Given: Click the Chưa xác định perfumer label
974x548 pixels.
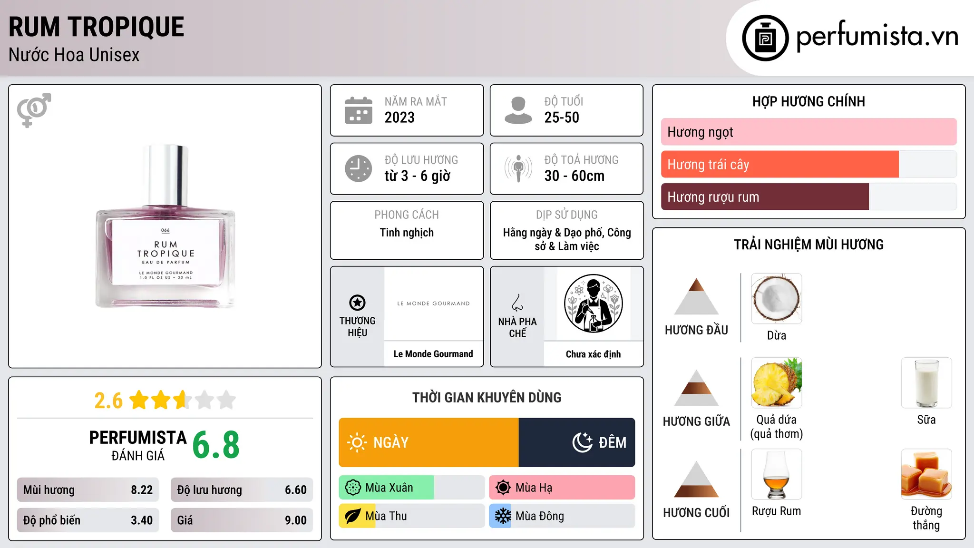Looking at the screenshot, I should click(593, 354).
